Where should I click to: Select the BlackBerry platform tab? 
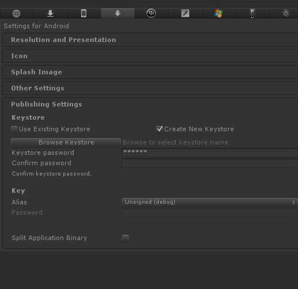(151, 13)
